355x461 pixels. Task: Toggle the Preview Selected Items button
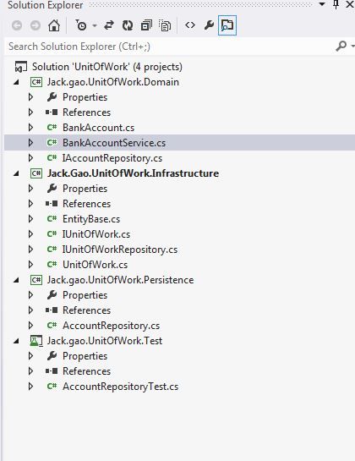click(x=227, y=25)
